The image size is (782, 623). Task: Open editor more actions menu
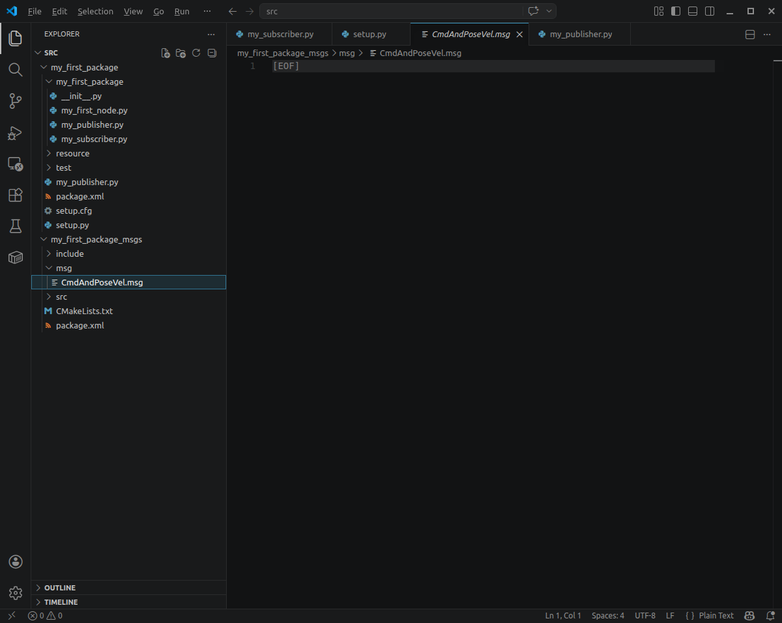(767, 34)
